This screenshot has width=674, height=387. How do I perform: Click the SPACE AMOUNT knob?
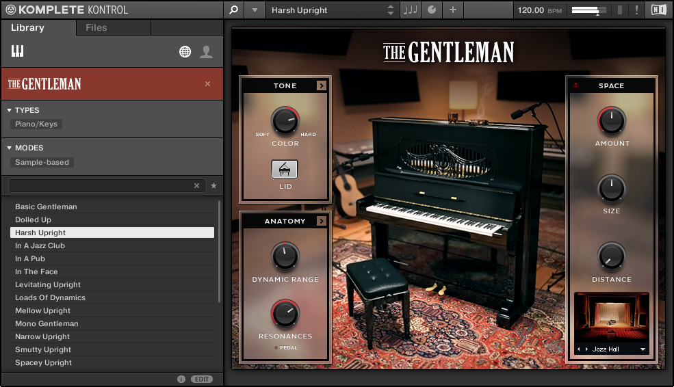(611, 121)
